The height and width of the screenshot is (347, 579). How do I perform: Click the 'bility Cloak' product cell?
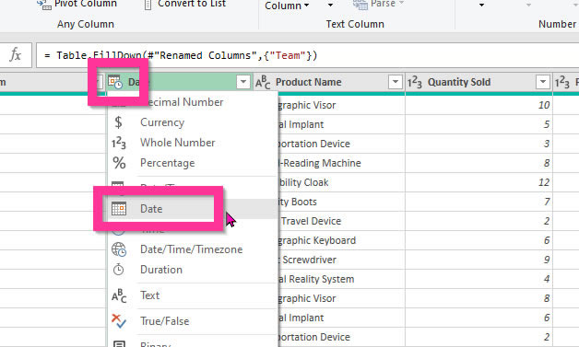point(341,182)
